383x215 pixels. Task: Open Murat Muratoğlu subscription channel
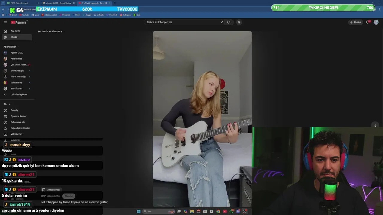[x=17, y=77]
